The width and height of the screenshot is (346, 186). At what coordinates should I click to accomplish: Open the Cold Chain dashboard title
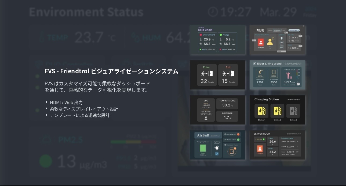[205, 30]
